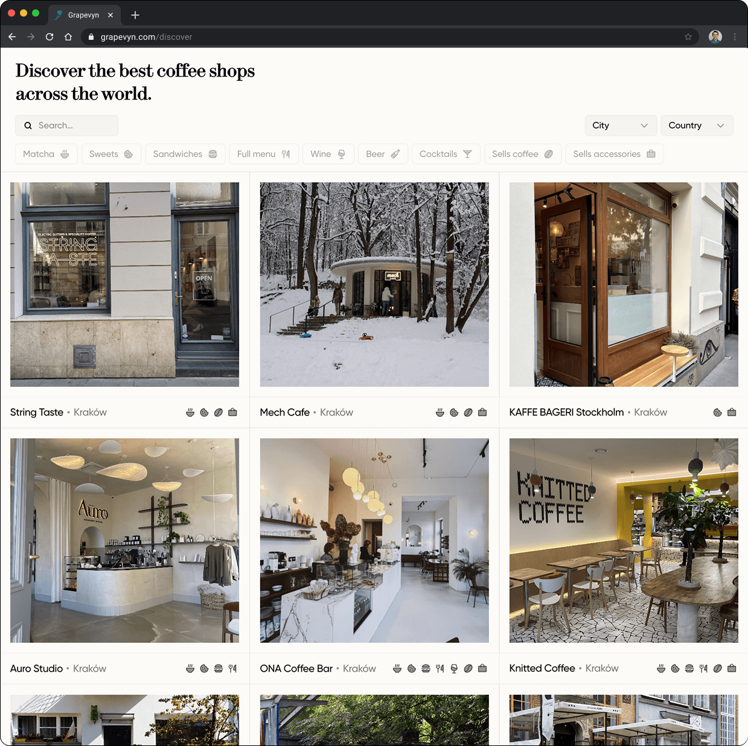748x746 pixels.
Task: Open the KAFFE BAGERI Stockholm photo
Action: click(x=624, y=285)
